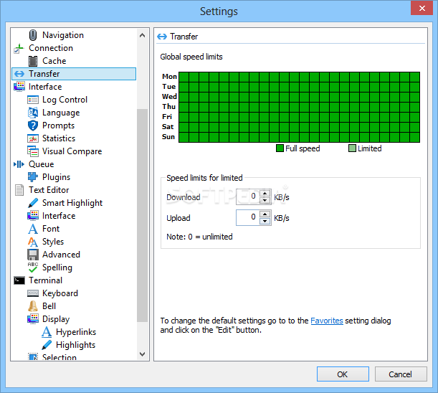
Task: Click the Hyperlinks letter icon
Action: click(47, 332)
